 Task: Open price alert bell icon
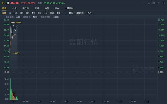pyautogui.click(x=148, y=3)
